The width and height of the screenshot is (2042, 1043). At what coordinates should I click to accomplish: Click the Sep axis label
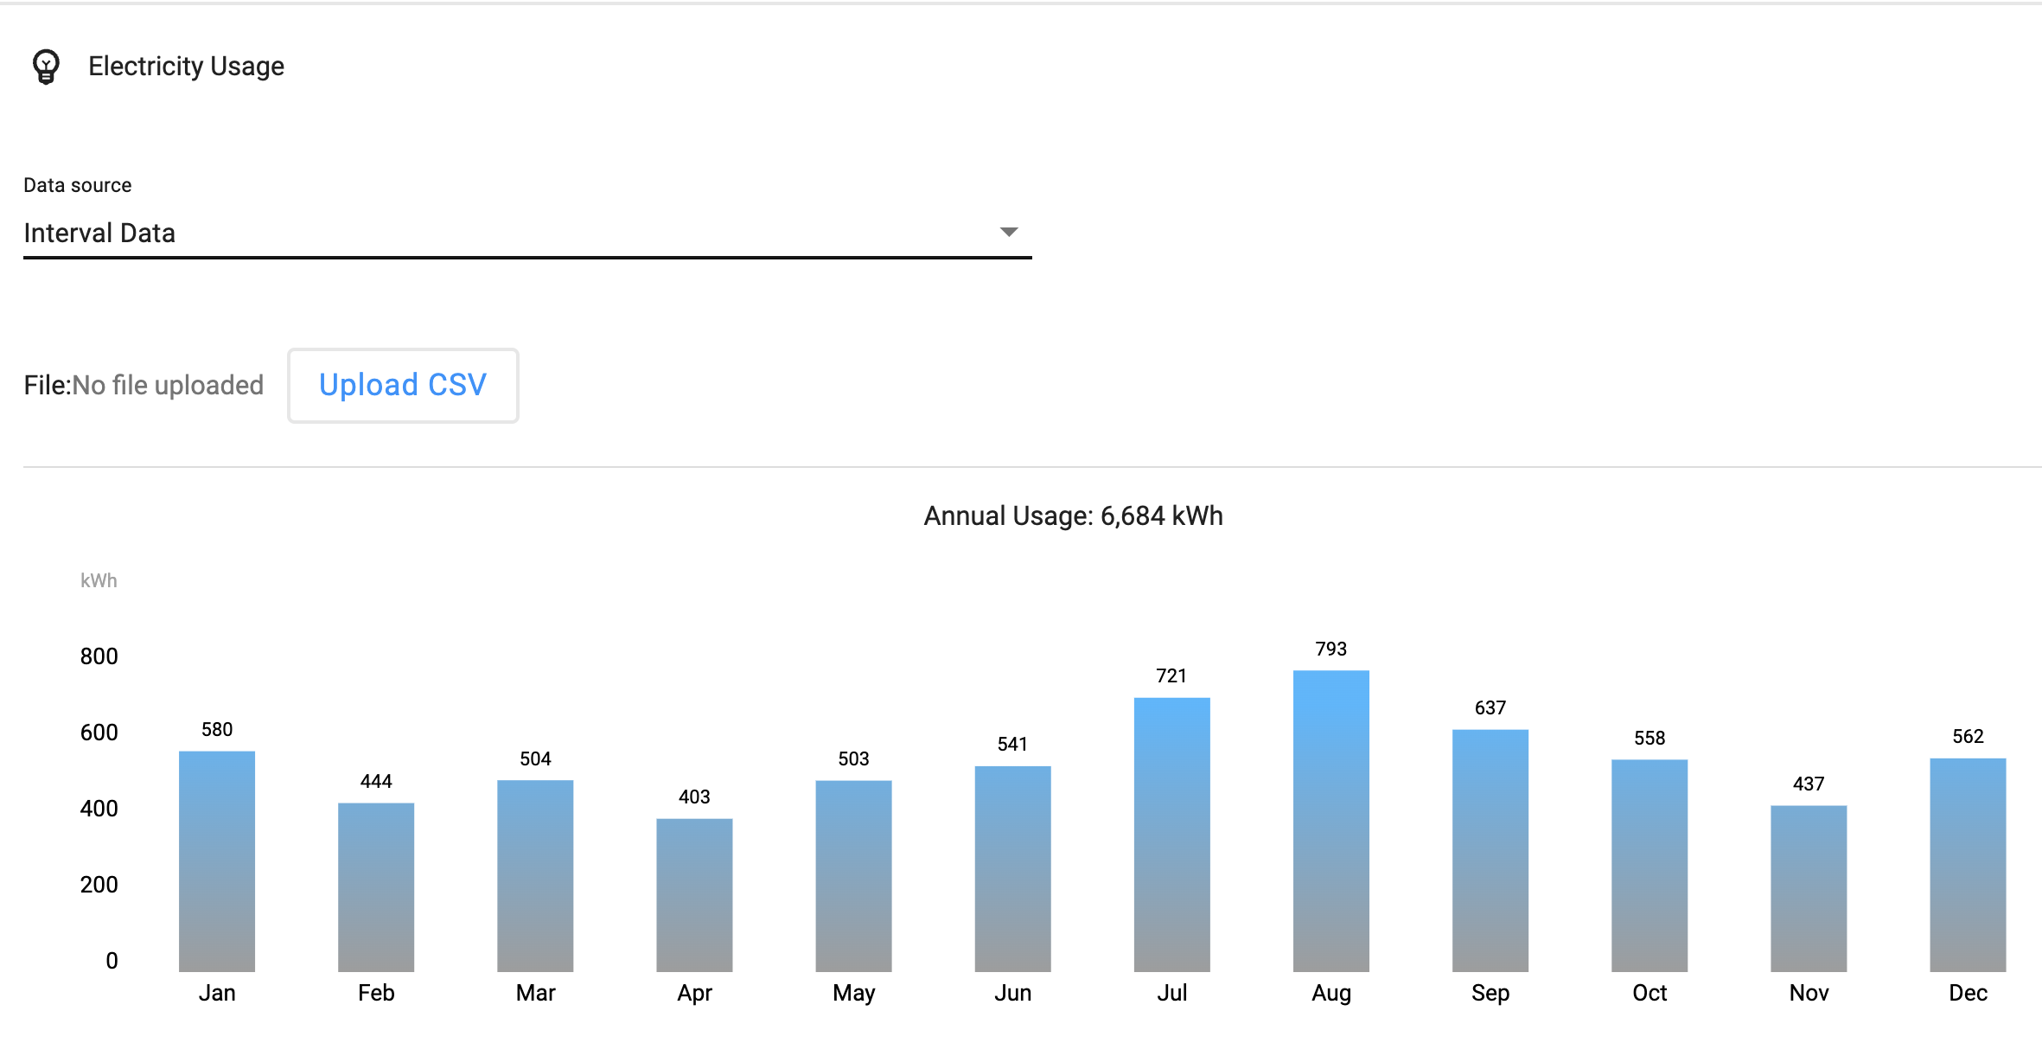click(x=1490, y=994)
